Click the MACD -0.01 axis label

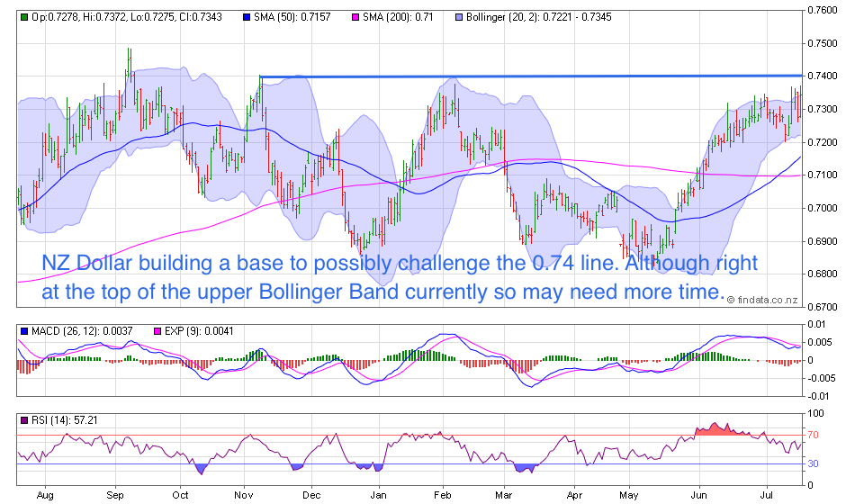click(x=819, y=397)
